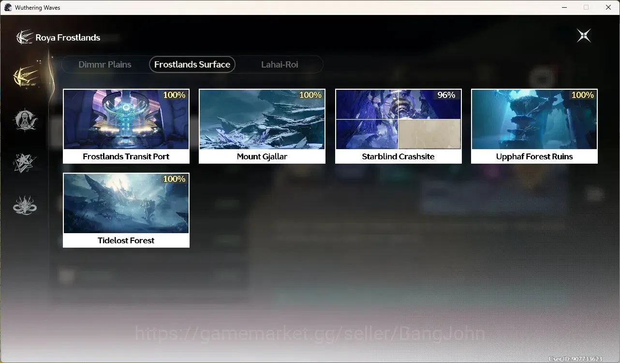Click the 100% progress on Mount Gjallar

click(310, 95)
